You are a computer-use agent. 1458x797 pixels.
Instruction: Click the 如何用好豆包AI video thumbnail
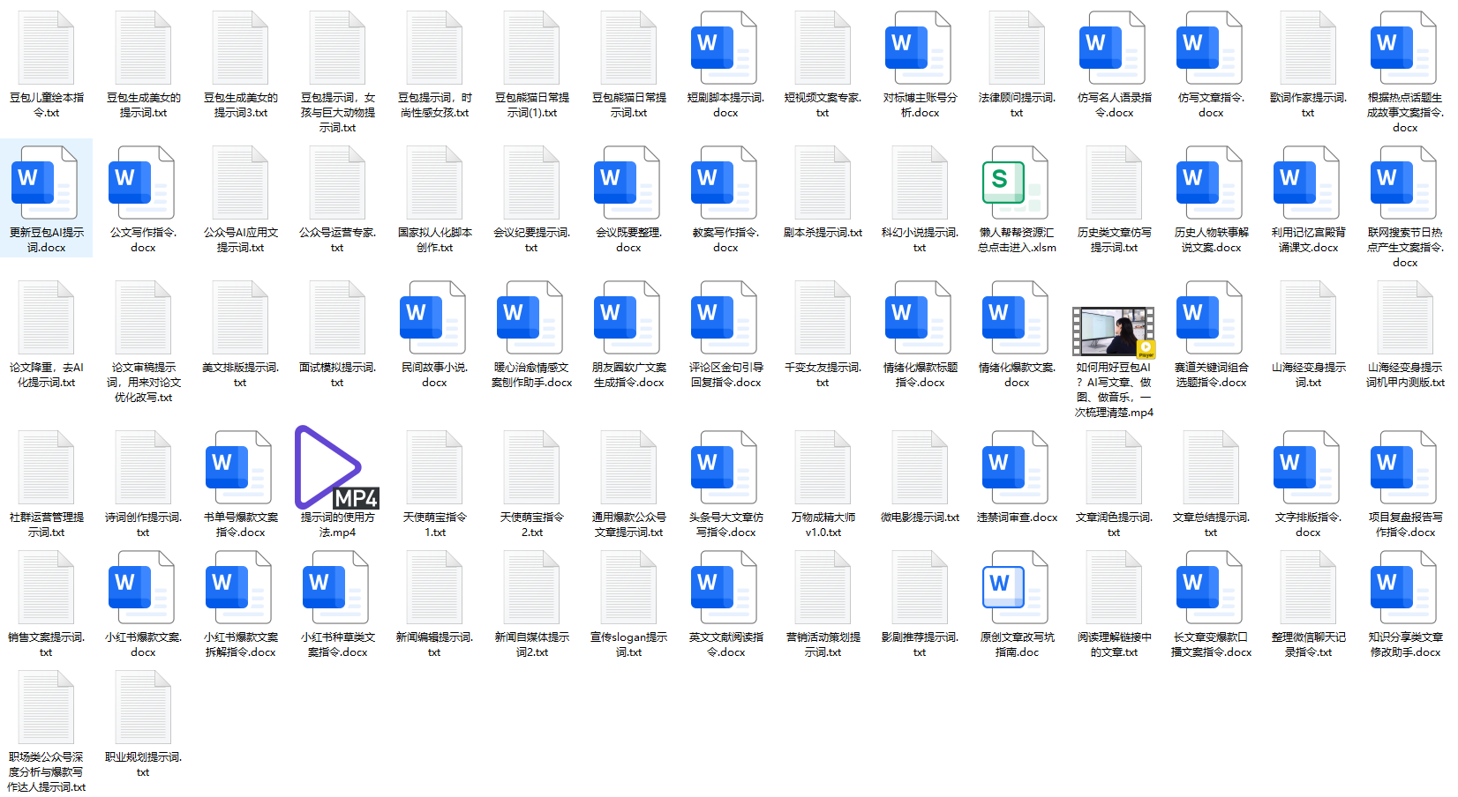click(x=1113, y=332)
